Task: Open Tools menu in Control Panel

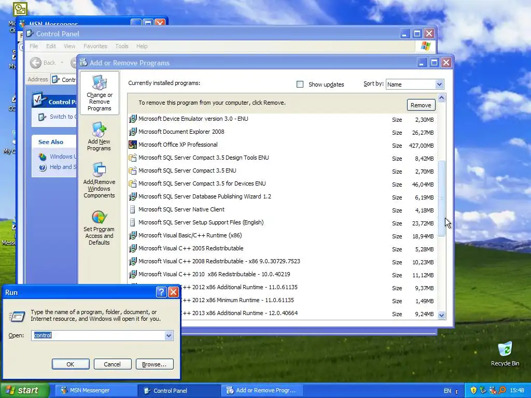Action: pos(121,46)
